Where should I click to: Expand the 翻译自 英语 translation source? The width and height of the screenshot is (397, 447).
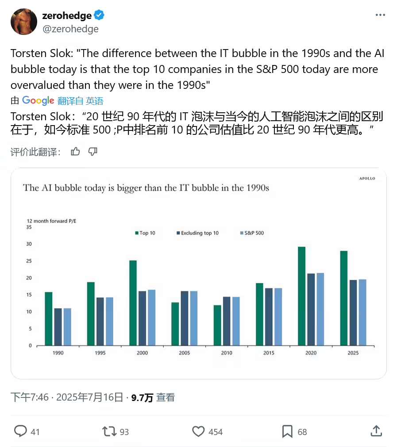click(81, 100)
